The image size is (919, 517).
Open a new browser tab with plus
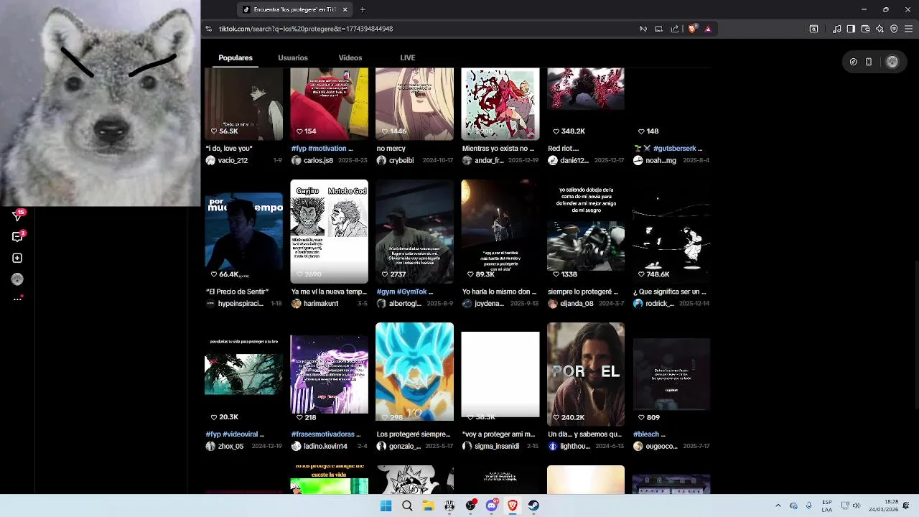tap(363, 9)
